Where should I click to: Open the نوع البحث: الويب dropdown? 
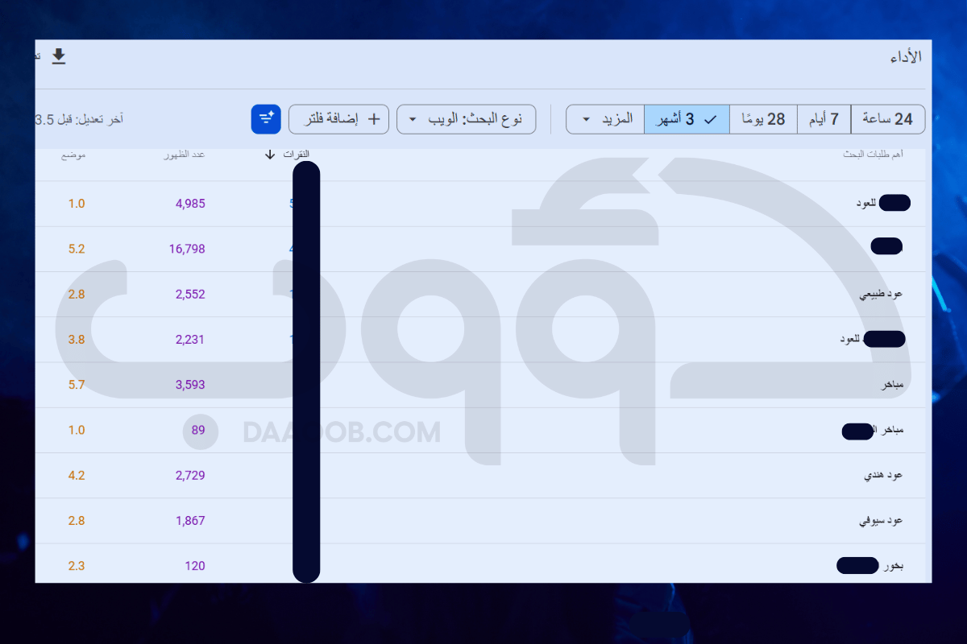coord(467,119)
